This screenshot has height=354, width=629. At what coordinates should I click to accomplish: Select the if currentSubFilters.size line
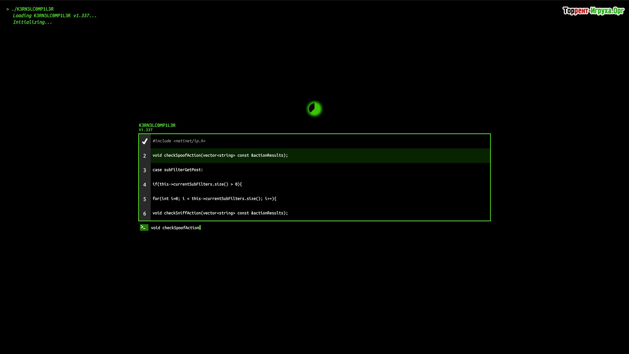point(197,184)
